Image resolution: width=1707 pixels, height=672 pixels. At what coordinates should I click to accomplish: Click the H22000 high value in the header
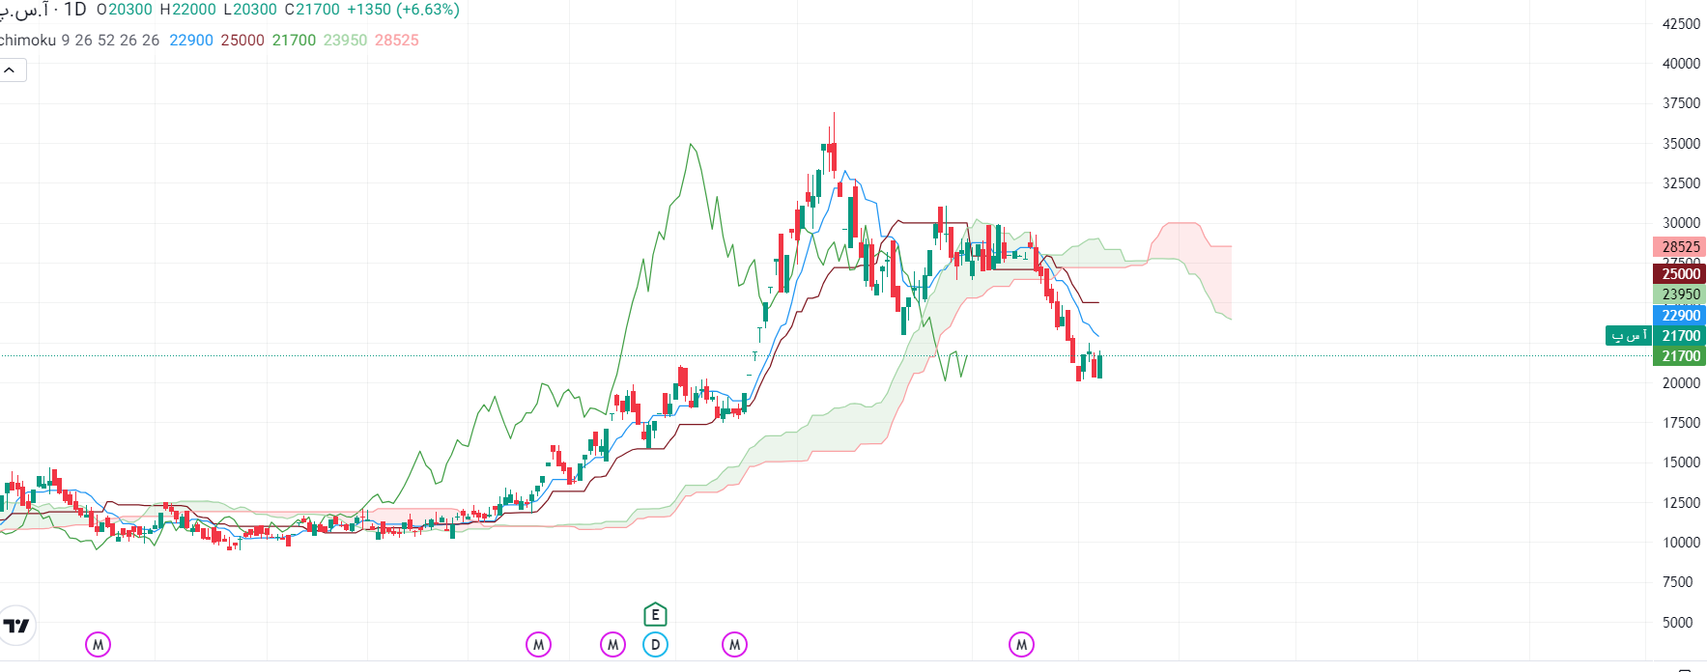[x=187, y=10]
